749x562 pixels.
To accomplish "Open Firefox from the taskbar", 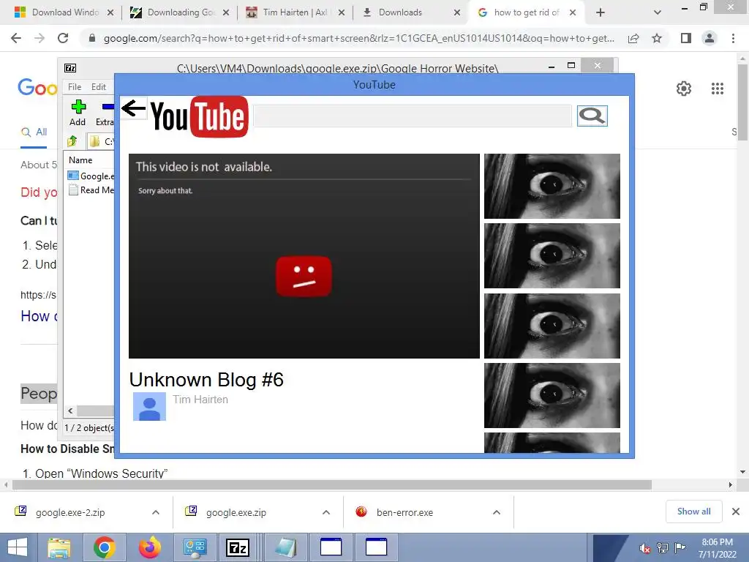I will [x=150, y=547].
